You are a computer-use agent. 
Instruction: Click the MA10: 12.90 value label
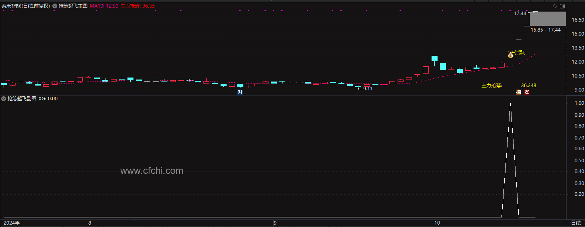click(x=104, y=6)
